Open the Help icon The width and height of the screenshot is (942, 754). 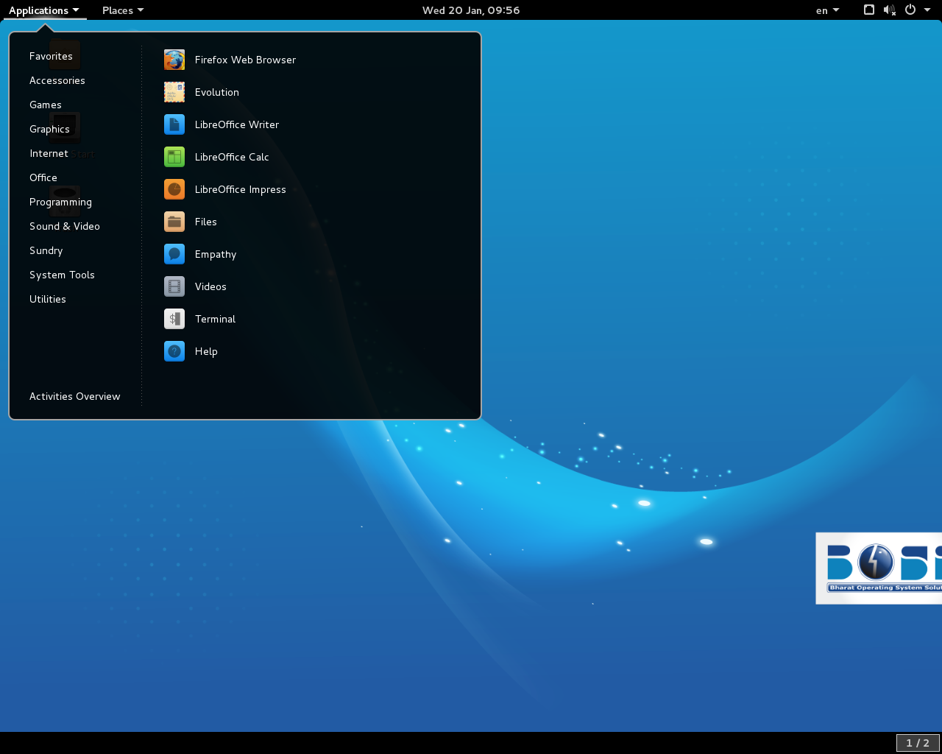[x=174, y=351]
